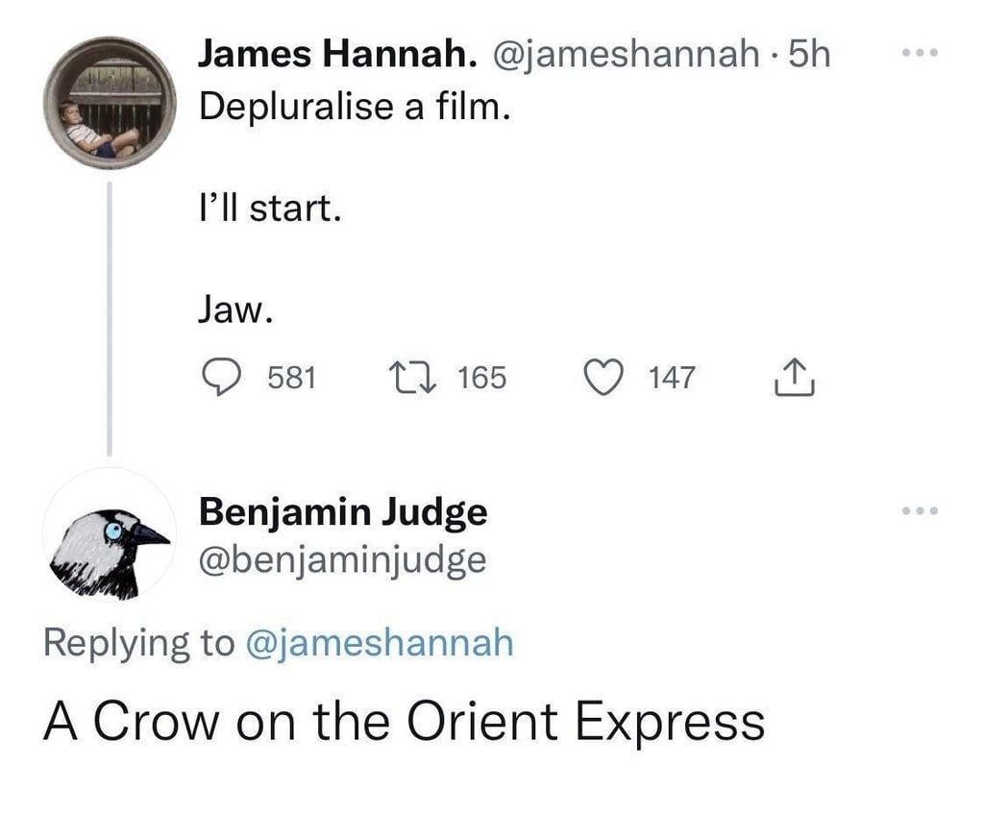Click the 147 likes count

(x=672, y=378)
